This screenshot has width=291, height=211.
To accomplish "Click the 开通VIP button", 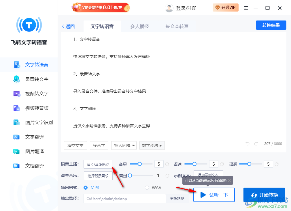I will pyautogui.click(x=226, y=8).
